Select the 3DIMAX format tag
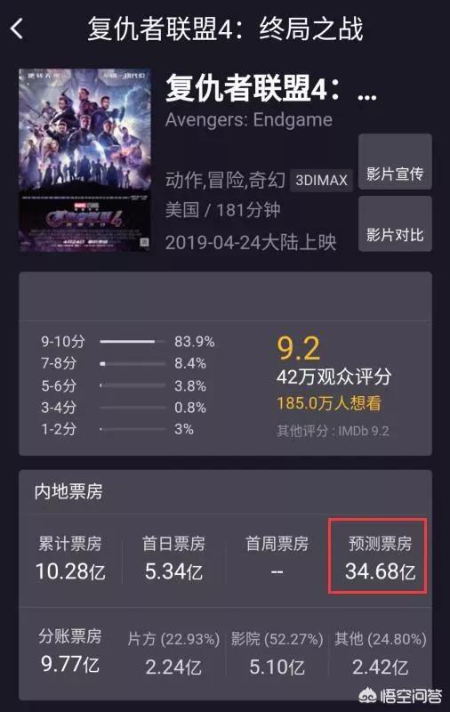The image size is (450, 712). point(321,181)
